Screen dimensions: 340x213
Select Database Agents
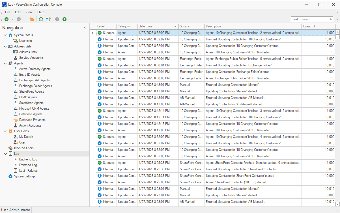(x=31, y=114)
